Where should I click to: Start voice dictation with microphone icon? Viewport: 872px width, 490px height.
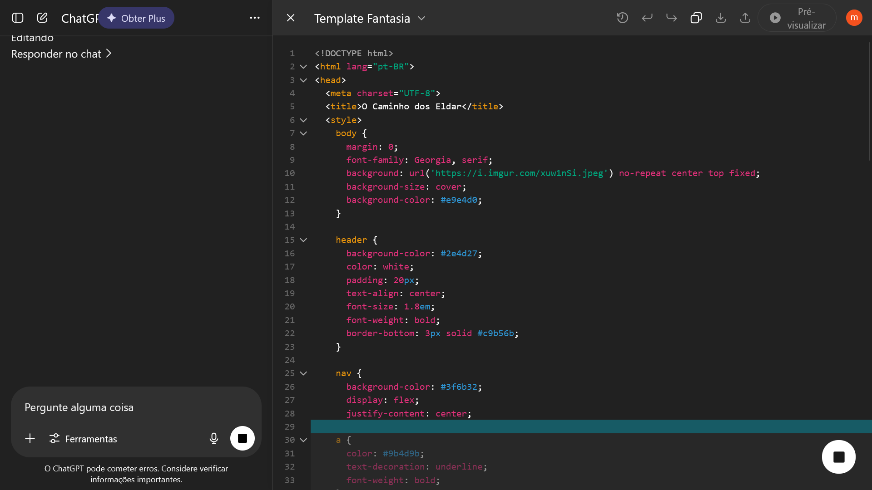coord(214,438)
